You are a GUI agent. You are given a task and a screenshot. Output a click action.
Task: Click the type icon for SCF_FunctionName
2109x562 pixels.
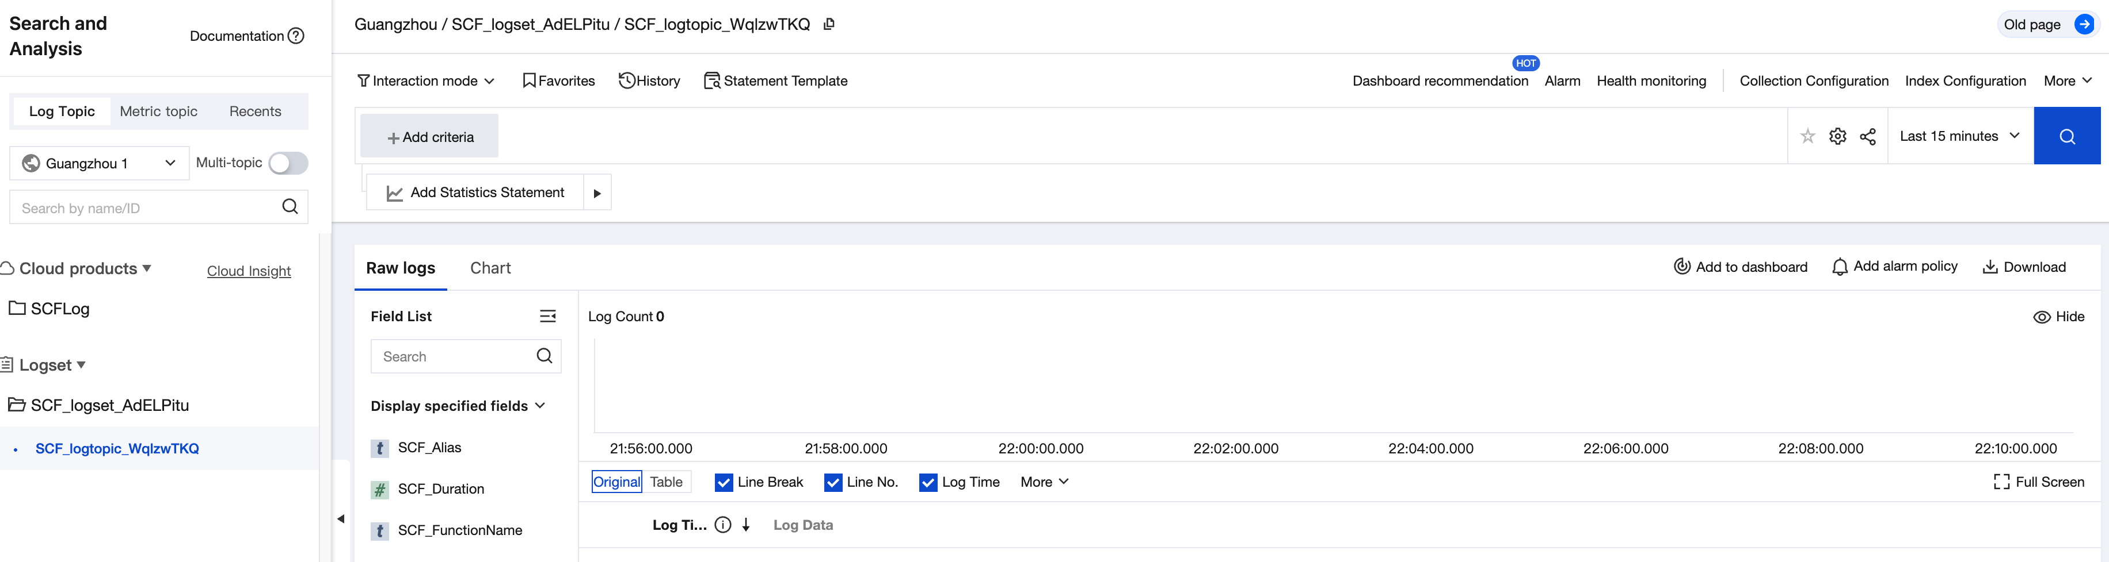(x=380, y=531)
